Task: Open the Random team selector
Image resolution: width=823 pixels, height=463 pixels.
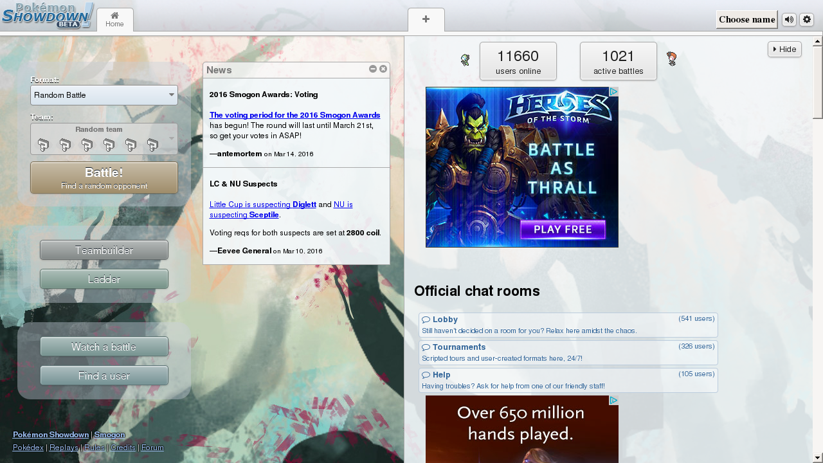Action: (104, 139)
